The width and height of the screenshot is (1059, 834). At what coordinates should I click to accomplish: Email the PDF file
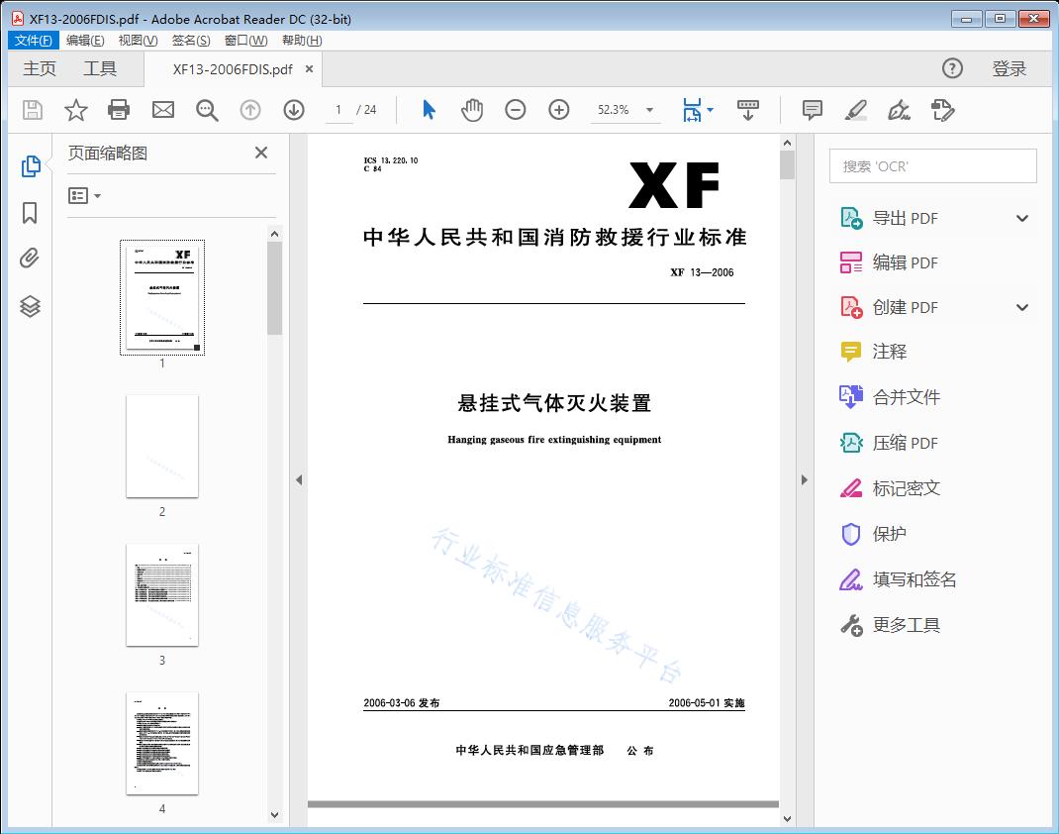pyautogui.click(x=162, y=110)
